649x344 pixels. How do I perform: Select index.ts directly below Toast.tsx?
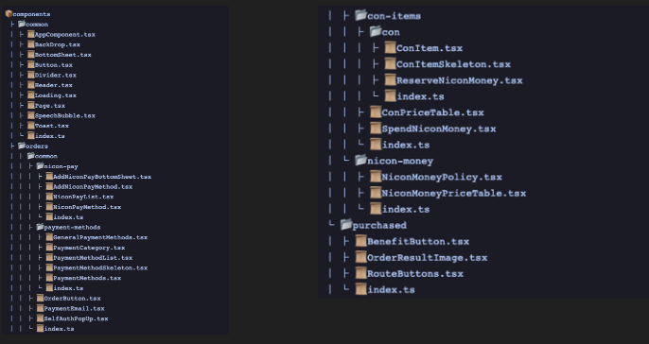pyautogui.click(x=49, y=136)
